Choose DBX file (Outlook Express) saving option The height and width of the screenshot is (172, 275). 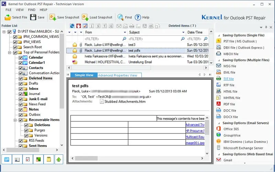coord(244,47)
